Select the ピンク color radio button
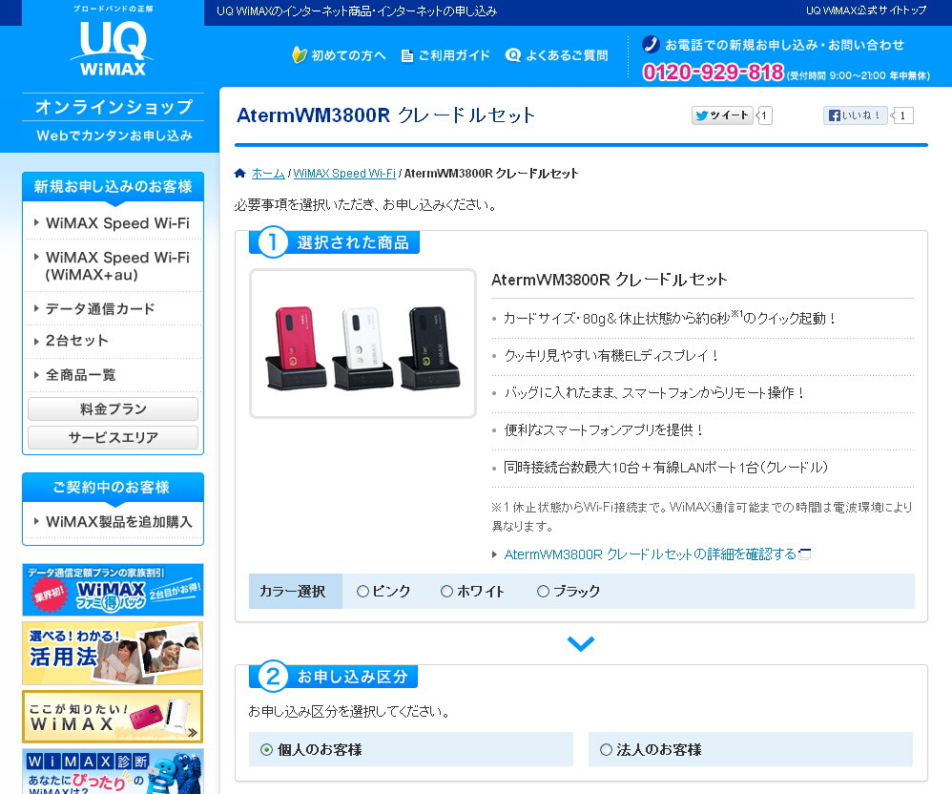This screenshot has width=952, height=794. coord(362,591)
